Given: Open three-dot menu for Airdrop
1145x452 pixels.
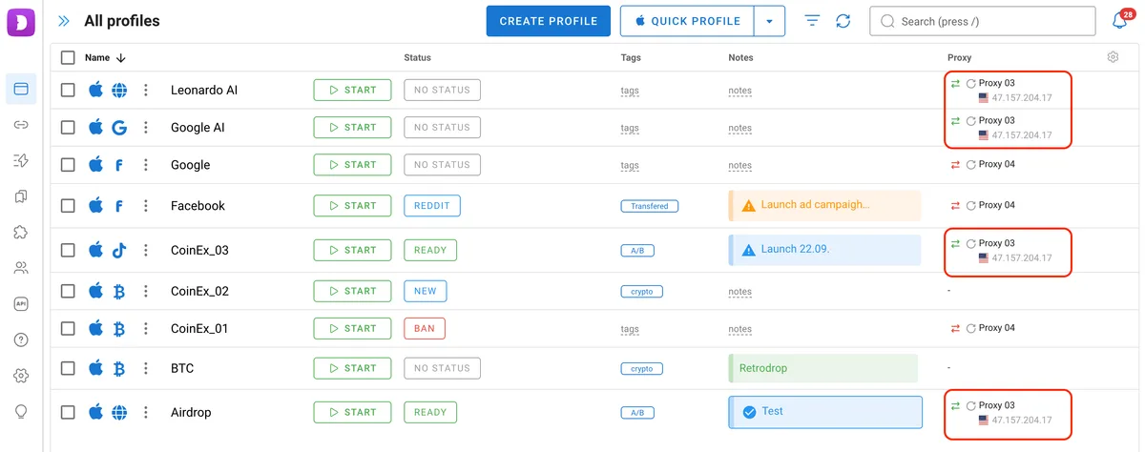Looking at the screenshot, I should coord(146,413).
